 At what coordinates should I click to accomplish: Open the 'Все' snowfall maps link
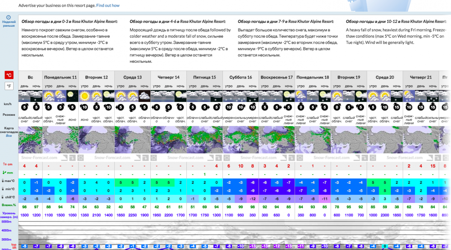click(x=9, y=135)
